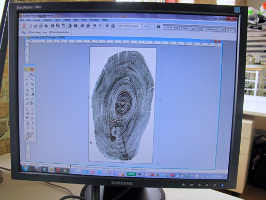Choose the Magic Wand tool

tap(32, 79)
